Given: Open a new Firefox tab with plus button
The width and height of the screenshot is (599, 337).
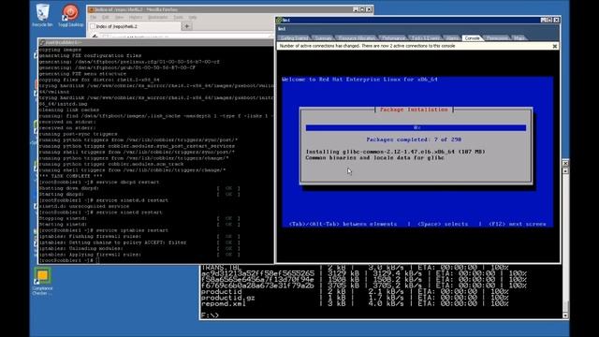Looking at the screenshot, I should [187, 26].
